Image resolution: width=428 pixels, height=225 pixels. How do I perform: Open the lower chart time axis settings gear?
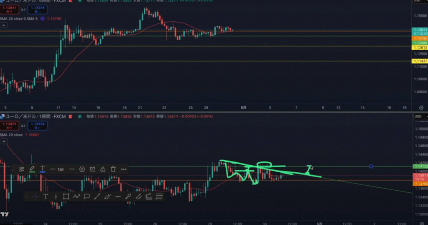pos(421,224)
